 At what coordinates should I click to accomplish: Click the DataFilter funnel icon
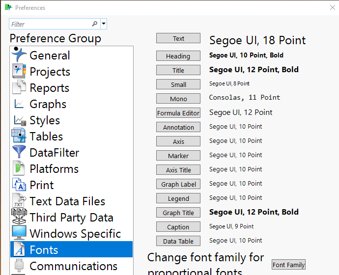pos(19,152)
